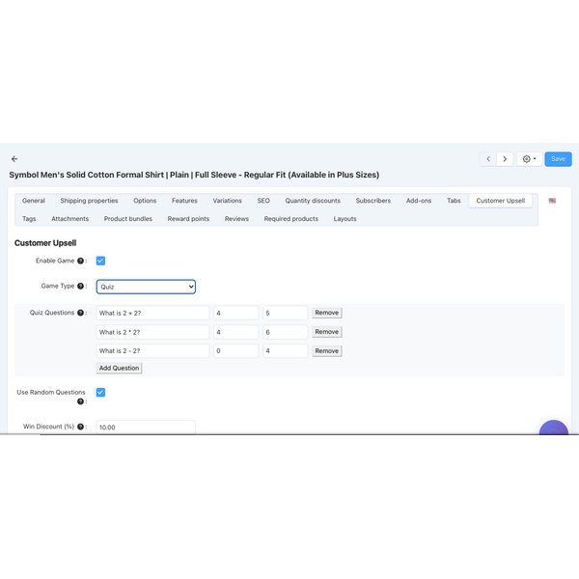This screenshot has width=579, height=579.
Task: Click the US flag language icon
Action: tap(552, 201)
